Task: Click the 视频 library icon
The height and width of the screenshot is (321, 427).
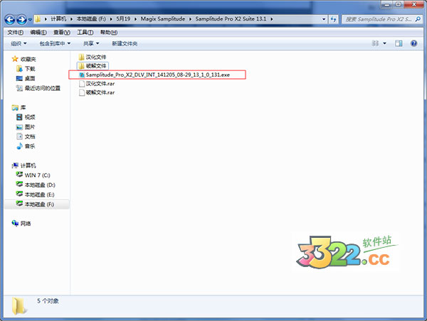Action: pos(19,117)
